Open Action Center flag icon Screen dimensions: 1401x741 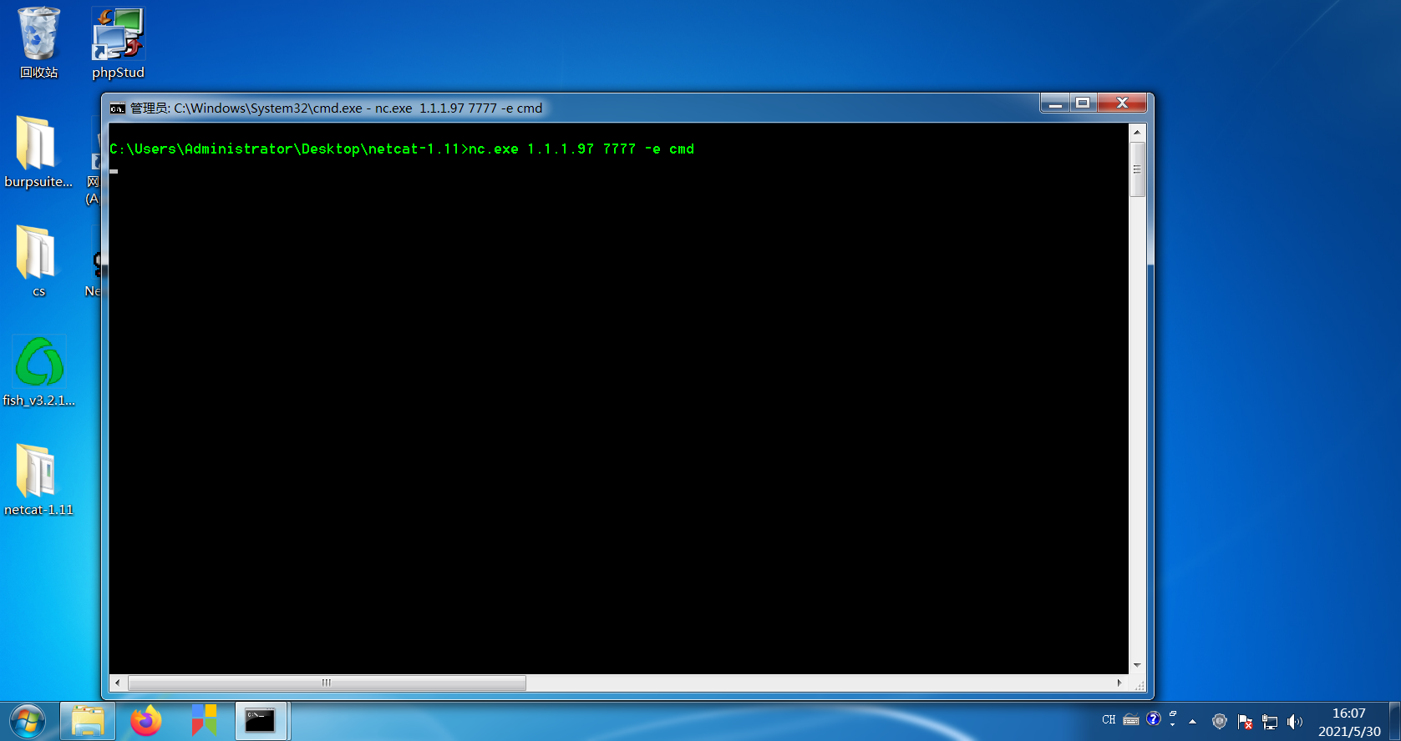(1245, 722)
